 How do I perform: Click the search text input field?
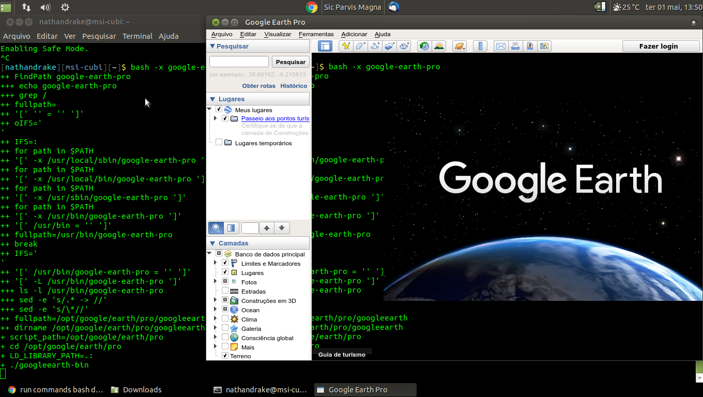tap(239, 62)
